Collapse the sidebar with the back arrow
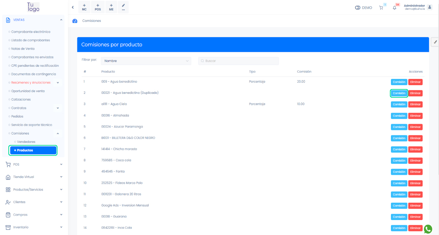 click(72, 7)
